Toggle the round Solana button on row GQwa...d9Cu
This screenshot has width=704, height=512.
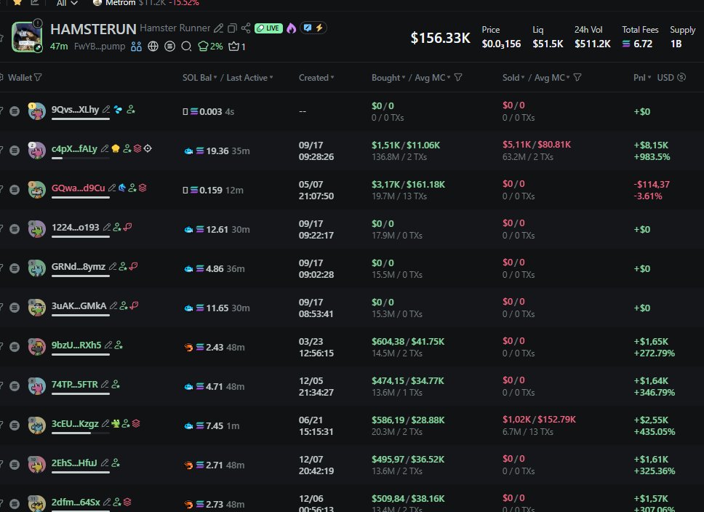pyautogui.click(x=15, y=190)
